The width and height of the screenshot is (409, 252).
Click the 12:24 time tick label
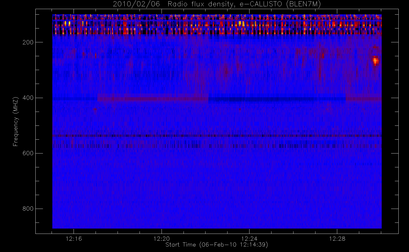point(249,239)
